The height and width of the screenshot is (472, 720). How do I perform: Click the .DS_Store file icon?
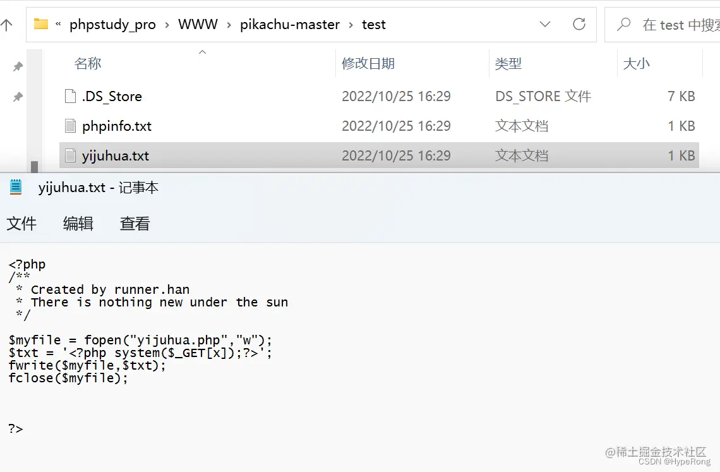click(70, 96)
